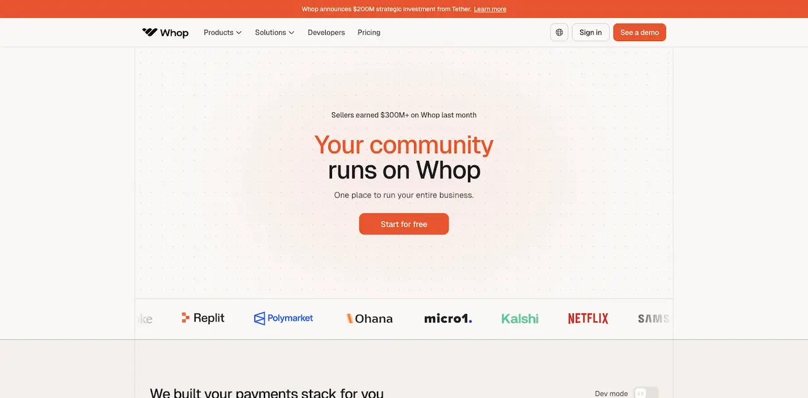Open the Developers menu item
This screenshot has height=398, width=808.
(x=326, y=32)
